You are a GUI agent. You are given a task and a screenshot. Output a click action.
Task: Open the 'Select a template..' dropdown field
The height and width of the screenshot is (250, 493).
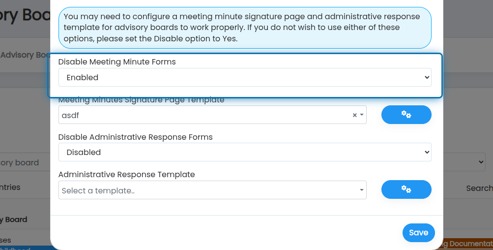pyautogui.click(x=212, y=190)
